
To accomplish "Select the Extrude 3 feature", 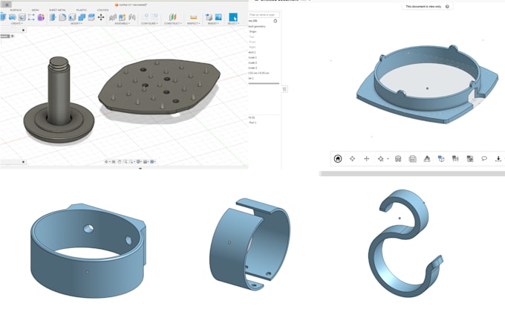I will point(252,68).
